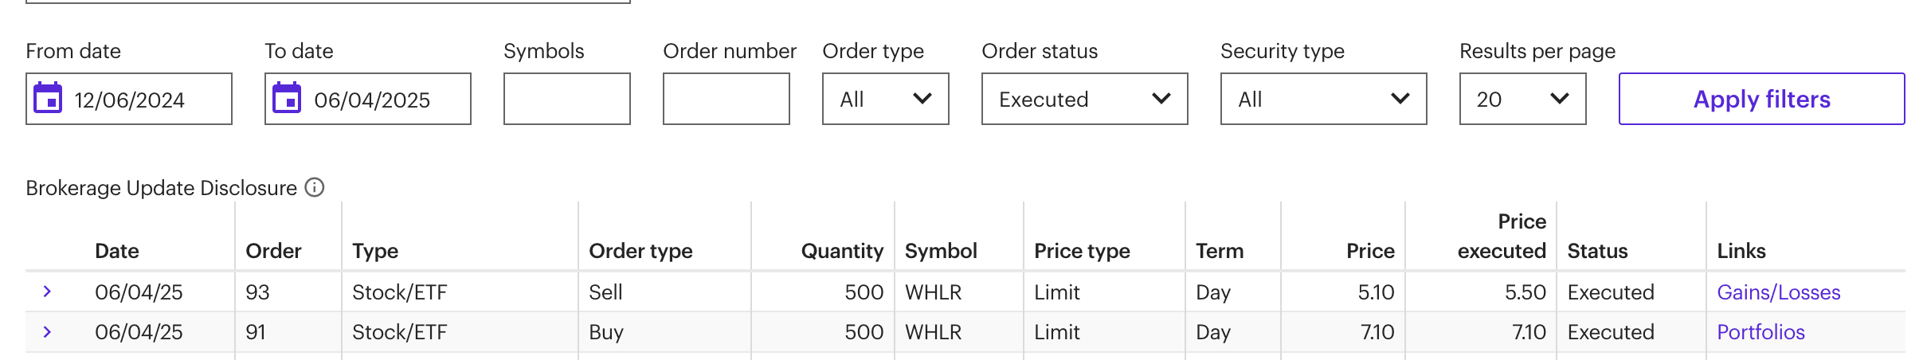
Task: Click the Price executed column header
Action: (1501, 237)
